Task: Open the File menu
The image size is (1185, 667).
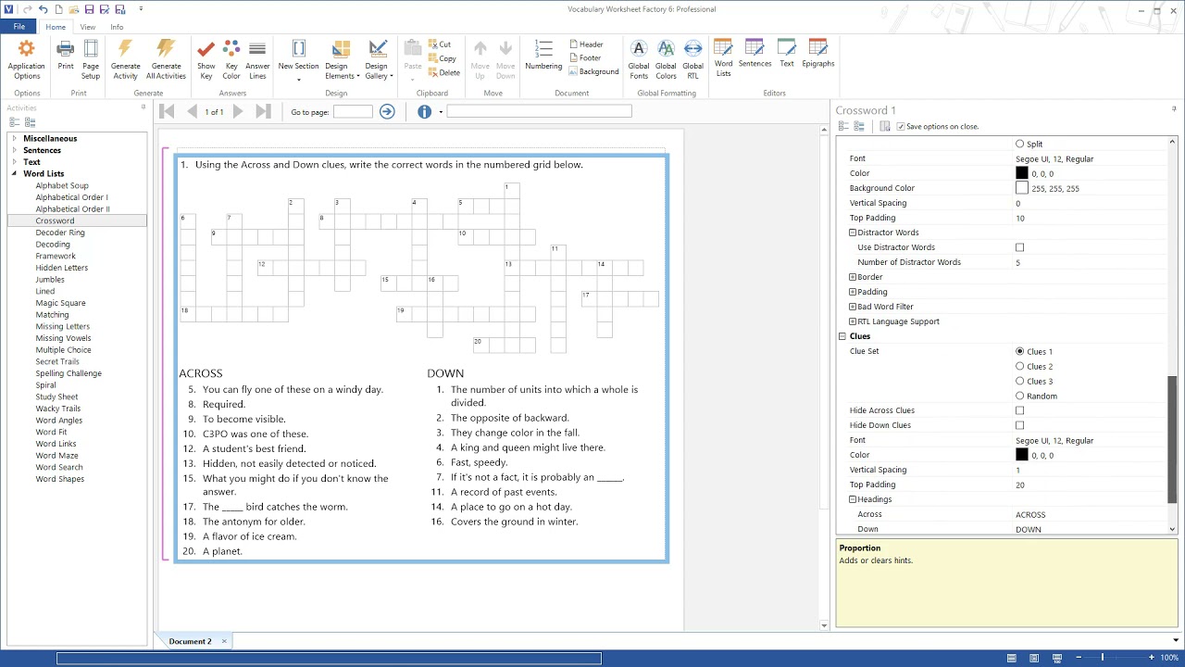Action: (19, 27)
